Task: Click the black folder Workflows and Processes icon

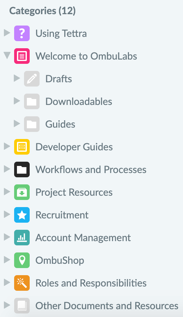Action: (22, 169)
